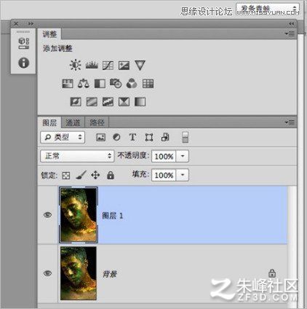
Task: Open the fill 填充 slider arrow
Action: point(183,175)
